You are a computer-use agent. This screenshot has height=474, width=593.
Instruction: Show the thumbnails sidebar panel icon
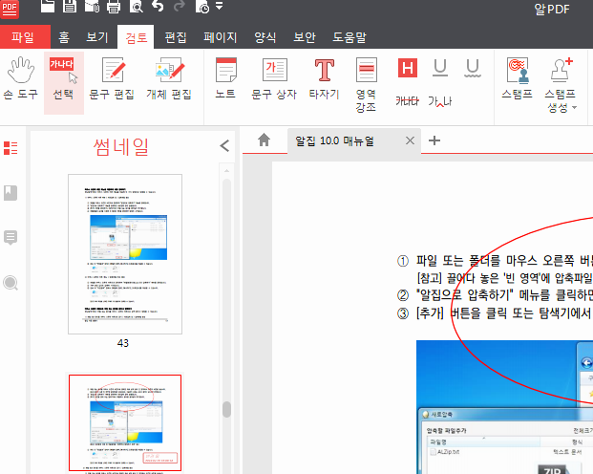(x=11, y=148)
